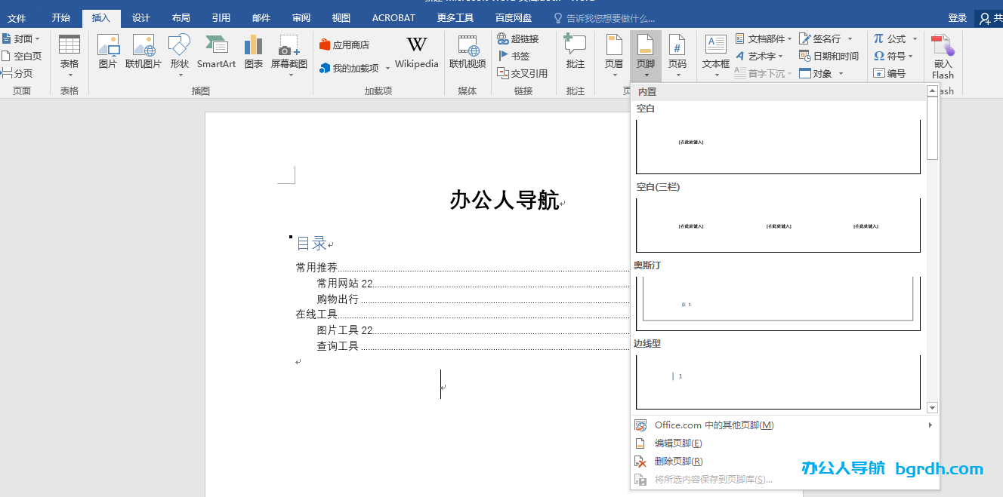Switch to the 开始 ribbon tab

pyautogui.click(x=60, y=17)
